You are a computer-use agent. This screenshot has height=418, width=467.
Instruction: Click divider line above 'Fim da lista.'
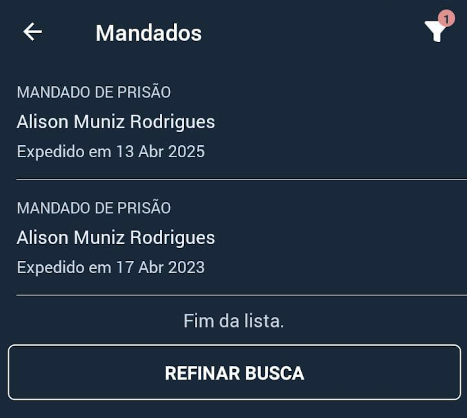[x=241, y=295]
